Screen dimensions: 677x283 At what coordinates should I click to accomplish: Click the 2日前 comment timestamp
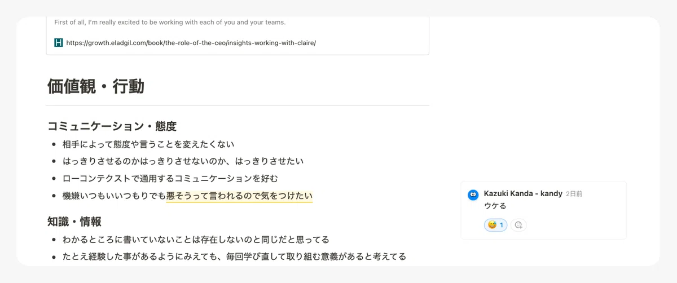(x=574, y=193)
